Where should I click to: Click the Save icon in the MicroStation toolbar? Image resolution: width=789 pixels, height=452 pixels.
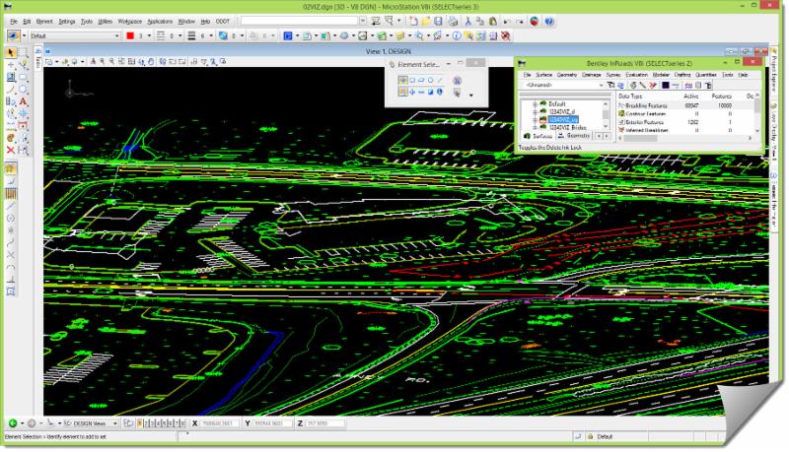click(438, 21)
